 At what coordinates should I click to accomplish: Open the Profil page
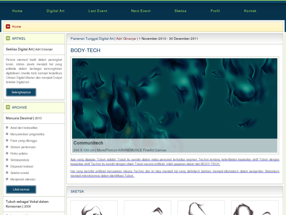[215, 11]
